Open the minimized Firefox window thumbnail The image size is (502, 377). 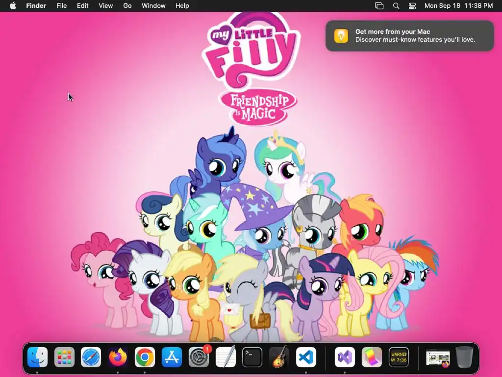click(438, 358)
